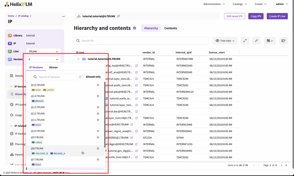This screenshot has height=176, width=294.
Task: Click info icon beside Hierarchy and contents
Action: pos(134,28)
